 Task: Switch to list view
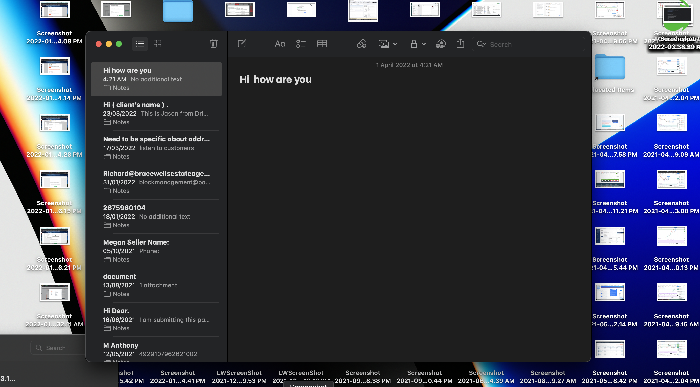pyautogui.click(x=140, y=44)
